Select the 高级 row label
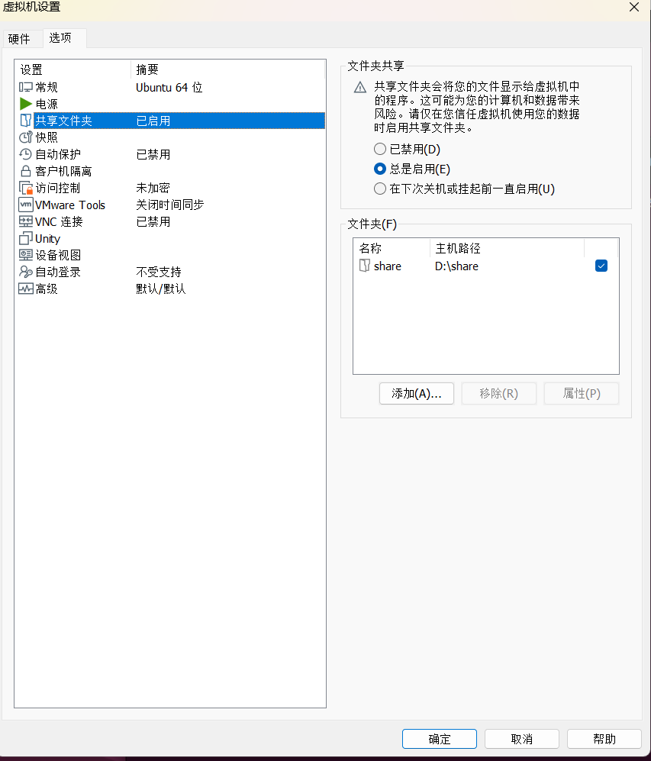The width and height of the screenshot is (651, 761). (47, 289)
